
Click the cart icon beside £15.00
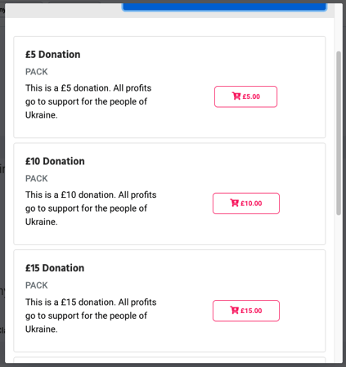tap(234, 310)
